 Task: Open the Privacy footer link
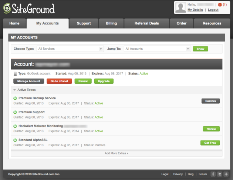coord(178,174)
